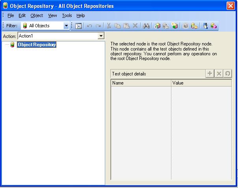Toggle the Compact View toolbar icon

coord(78,26)
